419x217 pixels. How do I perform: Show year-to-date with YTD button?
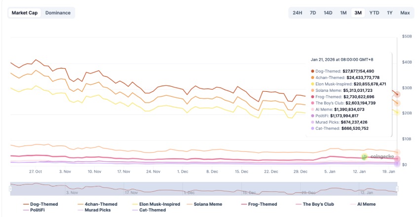click(x=374, y=13)
